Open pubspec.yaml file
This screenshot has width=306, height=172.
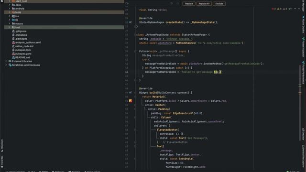23,54
